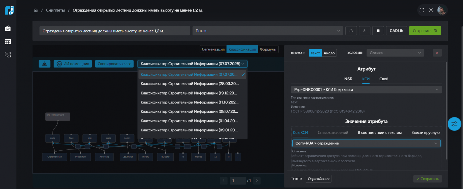463x189 pixels.
Task: Set format toggle to текст
Action: pyautogui.click(x=315, y=53)
